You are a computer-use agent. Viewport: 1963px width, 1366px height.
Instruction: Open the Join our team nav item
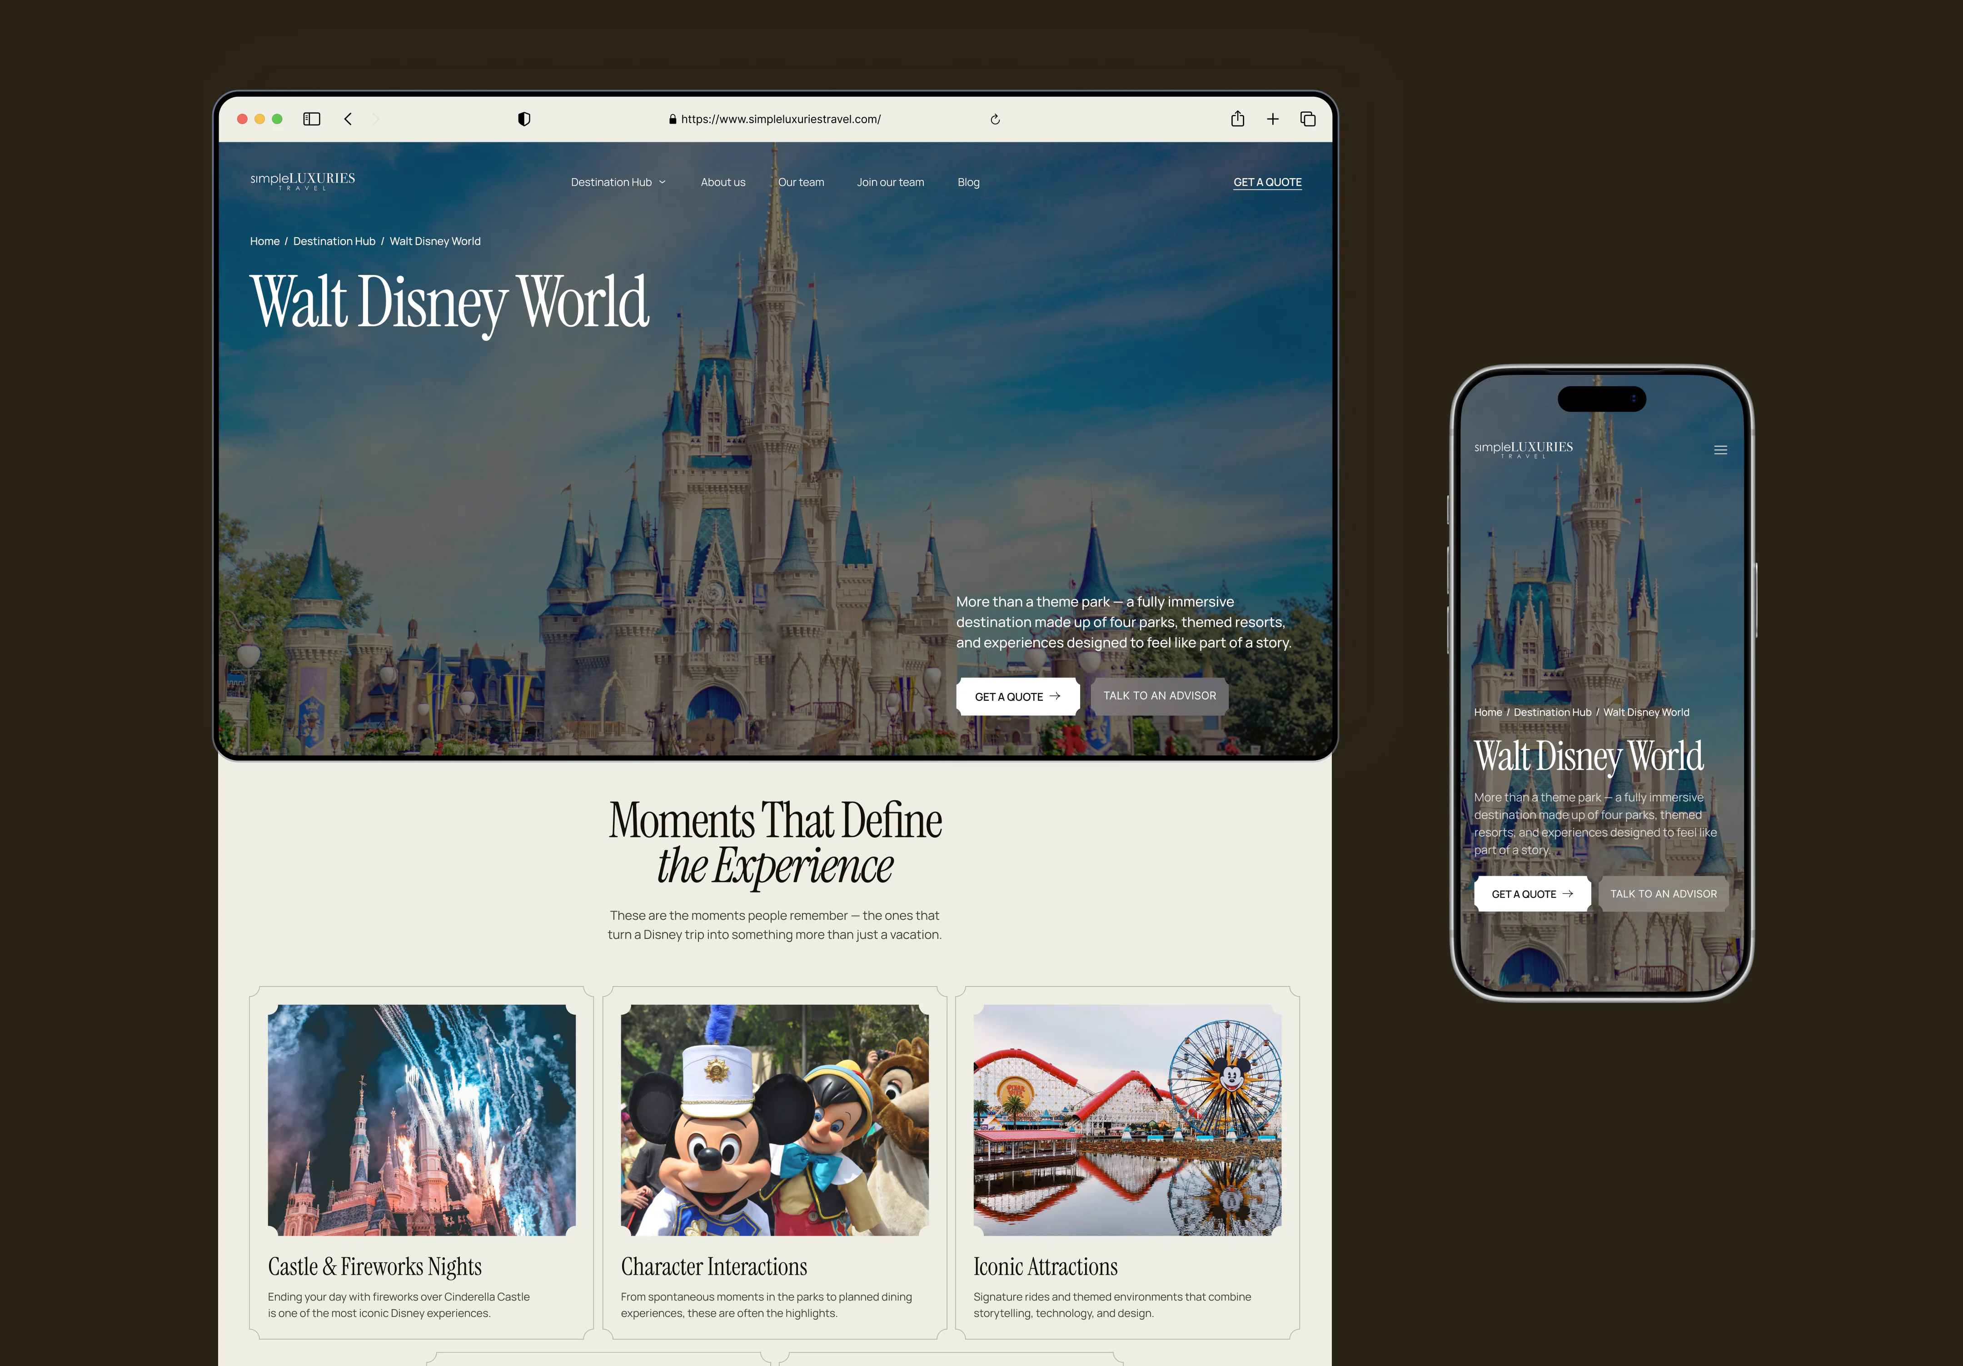890,182
